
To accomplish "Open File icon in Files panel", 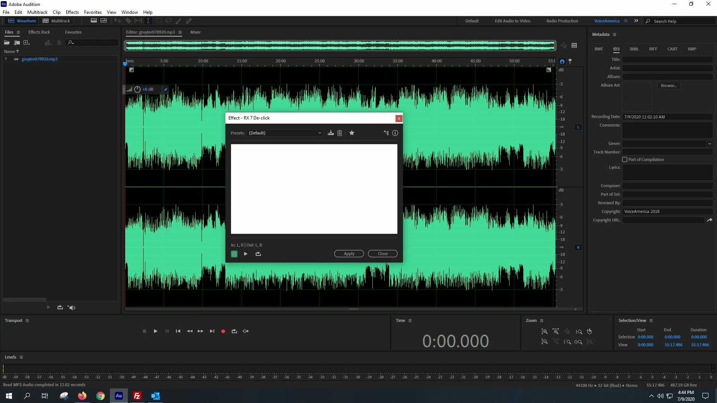I will tap(7, 43).
